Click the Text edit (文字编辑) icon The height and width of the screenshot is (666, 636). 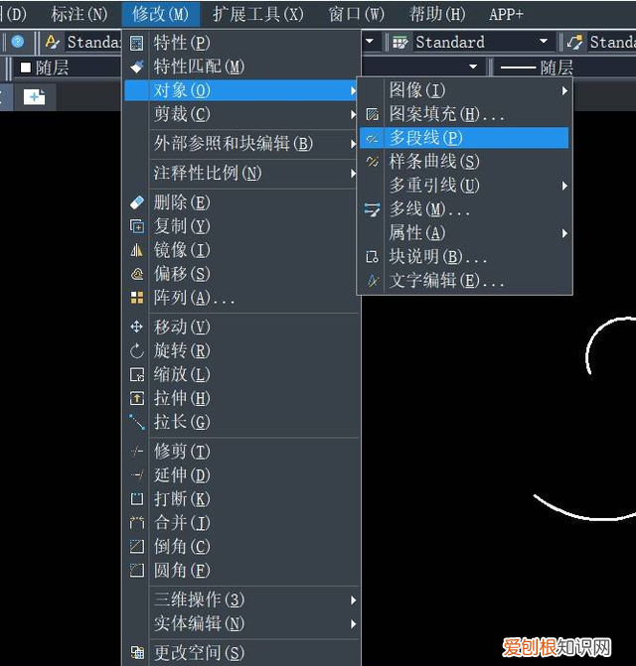click(x=373, y=281)
